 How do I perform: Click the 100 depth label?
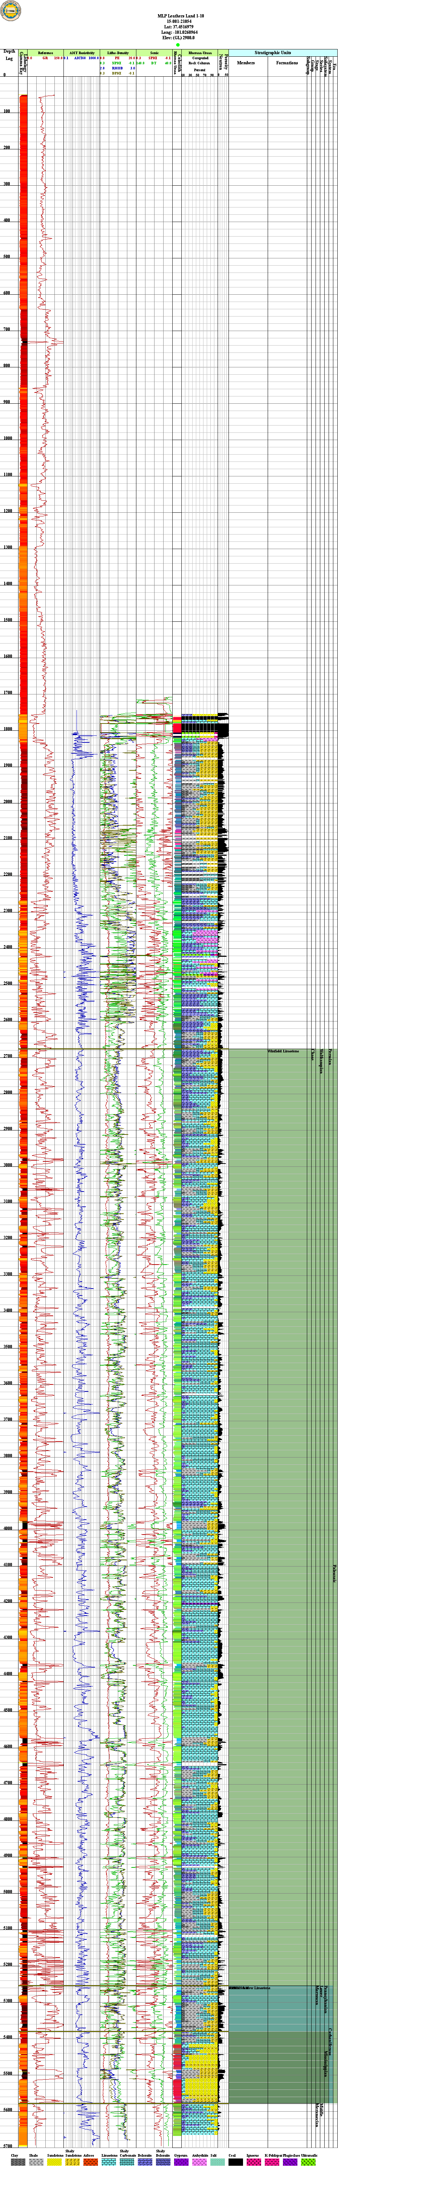[x=7, y=112]
